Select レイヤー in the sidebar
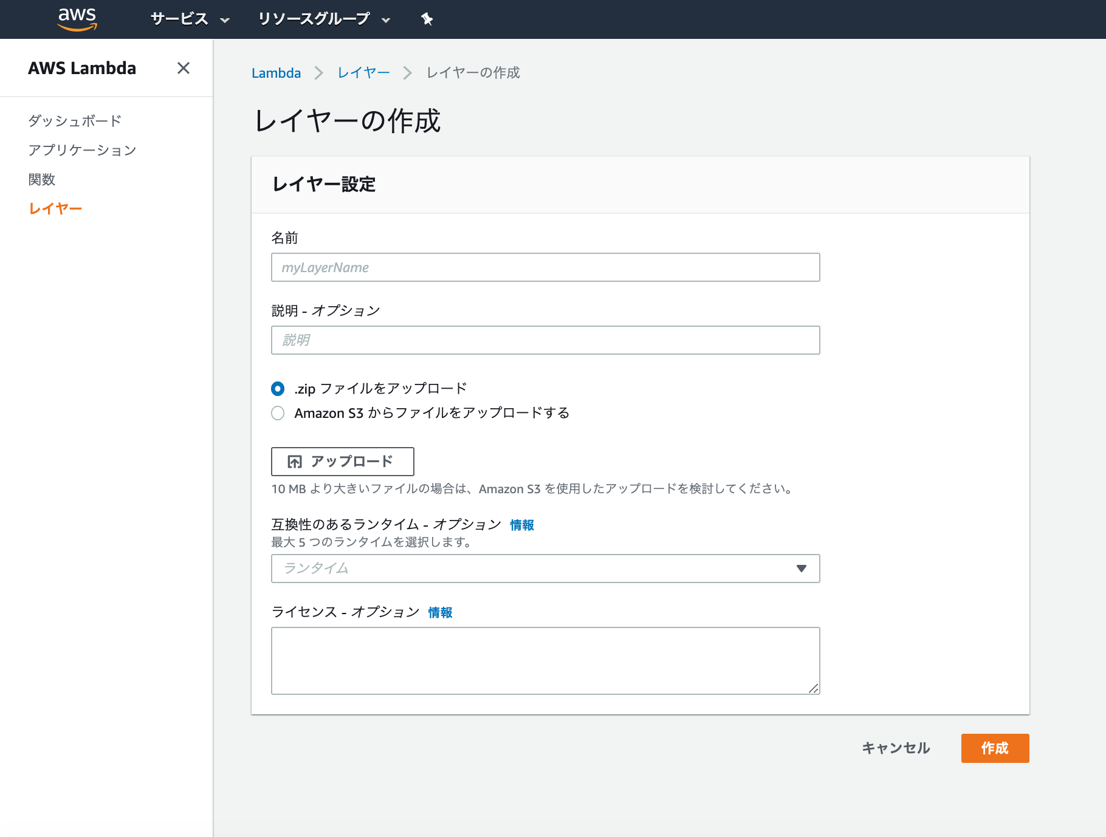This screenshot has height=837, width=1106. (55, 208)
